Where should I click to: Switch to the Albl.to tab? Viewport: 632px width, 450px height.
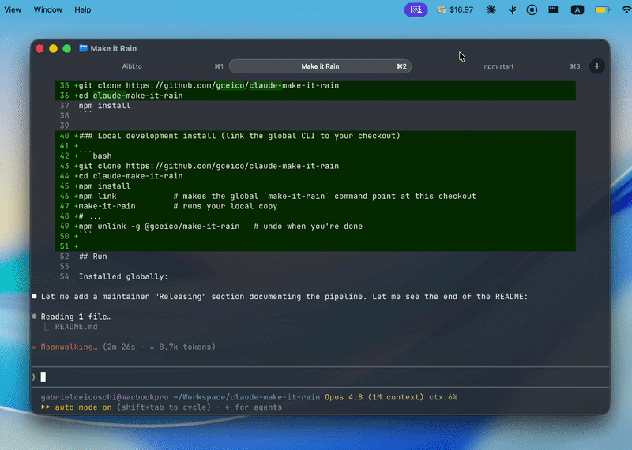[x=132, y=66]
